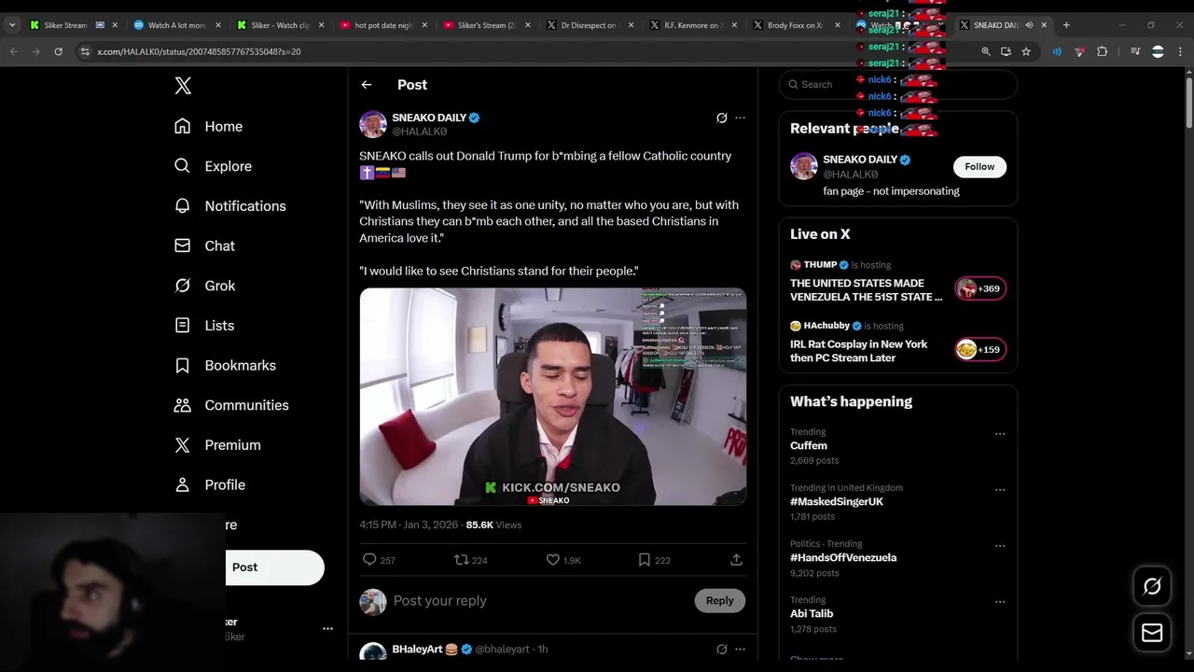Open Chat in the sidebar
This screenshot has height=672, width=1194.
pyautogui.click(x=205, y=245)
